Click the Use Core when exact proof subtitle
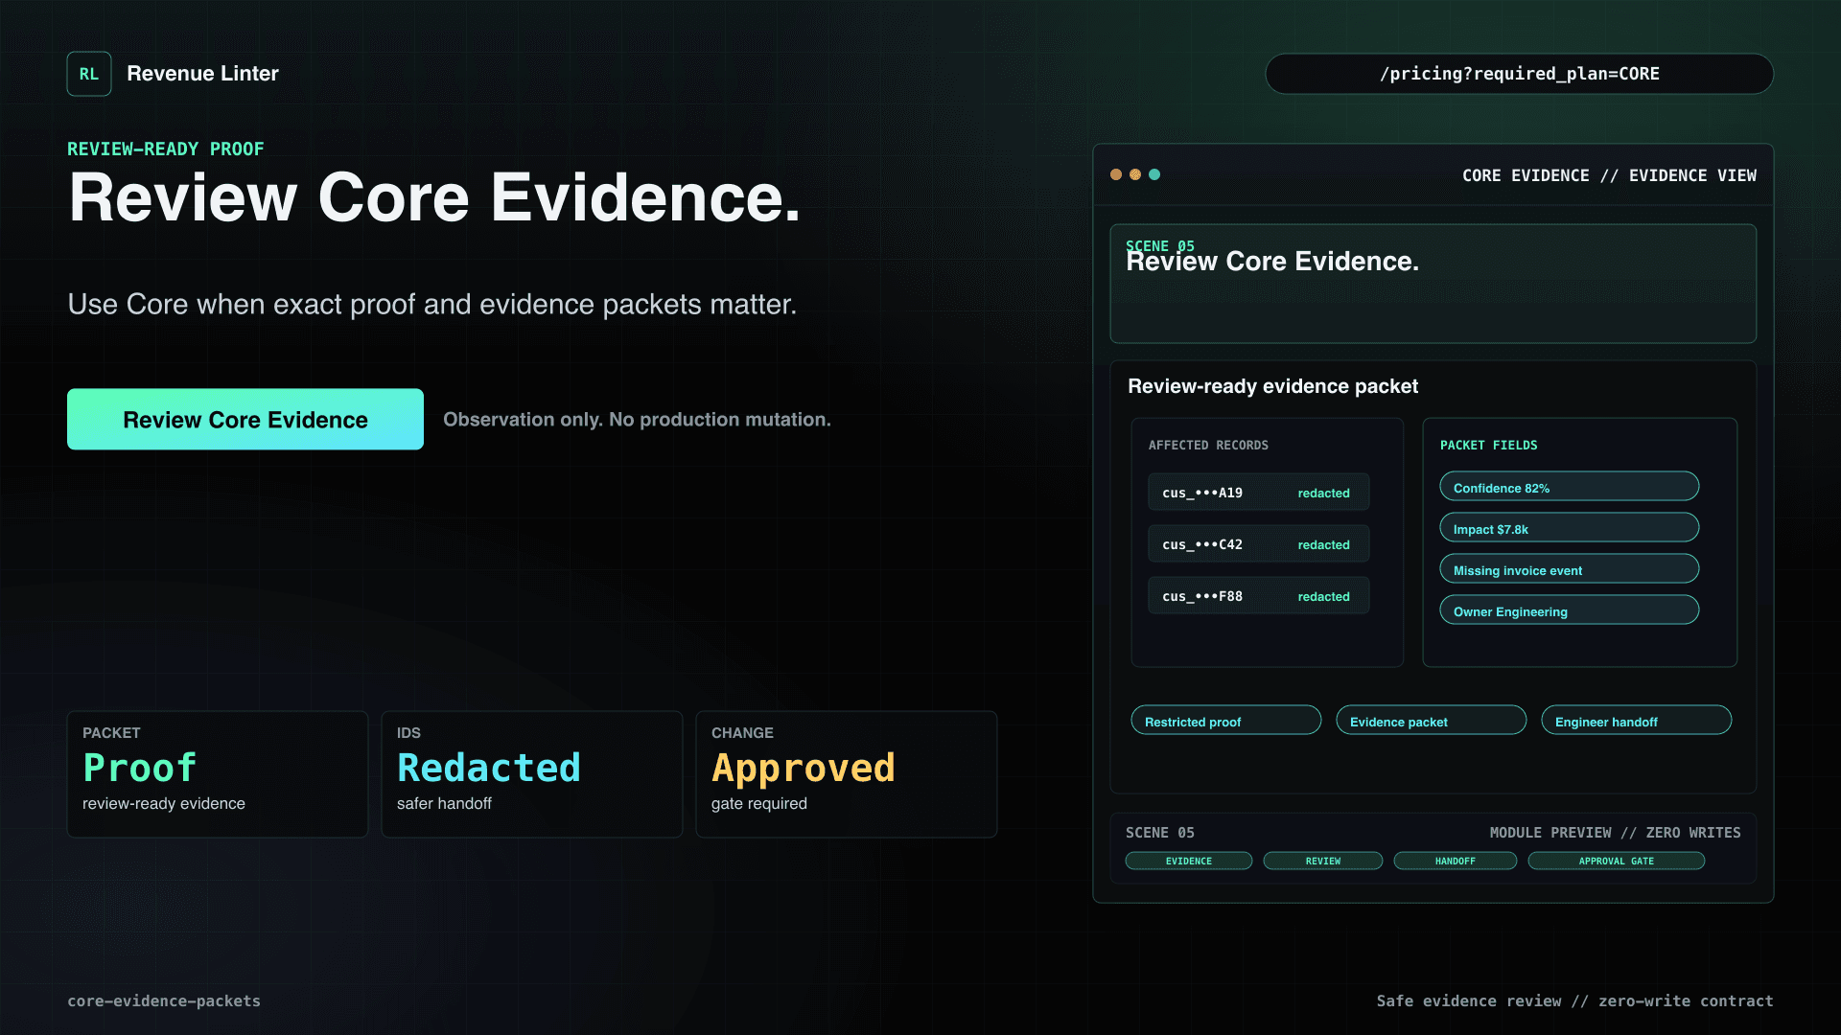Image resolution: width=1841 pixels, height=1035 pixels. (x=432, y=304)
